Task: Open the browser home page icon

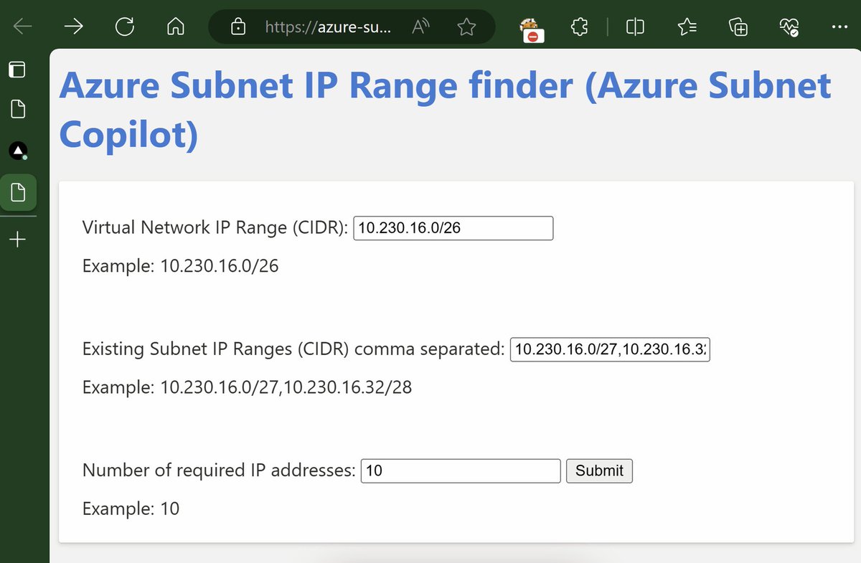Action: click(176, 27)
